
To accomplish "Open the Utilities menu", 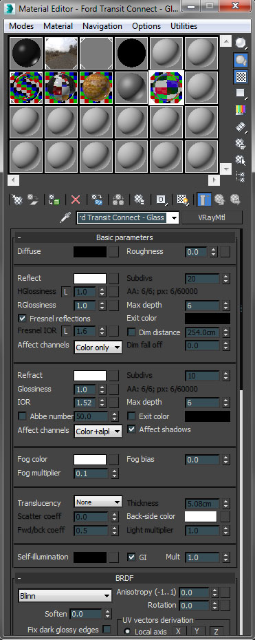I will click(x=184, y=25).
